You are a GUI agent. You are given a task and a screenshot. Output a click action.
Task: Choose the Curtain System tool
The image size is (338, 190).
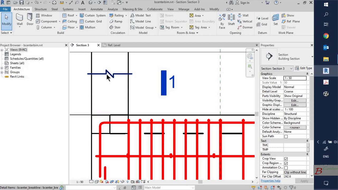(93, 15)
